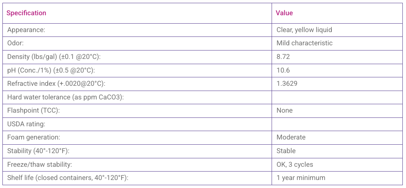Click the Value column header
Screen dimensions: 406x188
pos(284,13)
